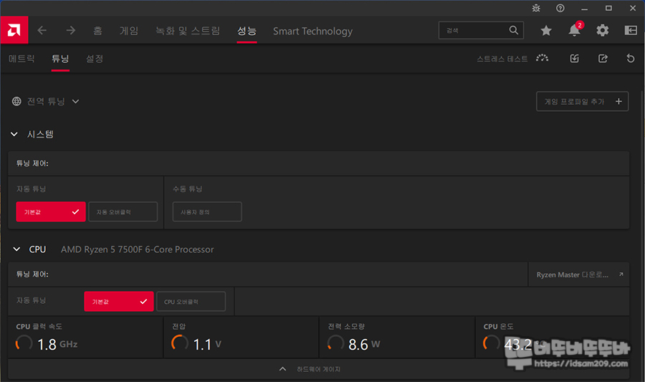Click the AMD logo icon
The image size is (645, 382).
[x=14, y=30]
